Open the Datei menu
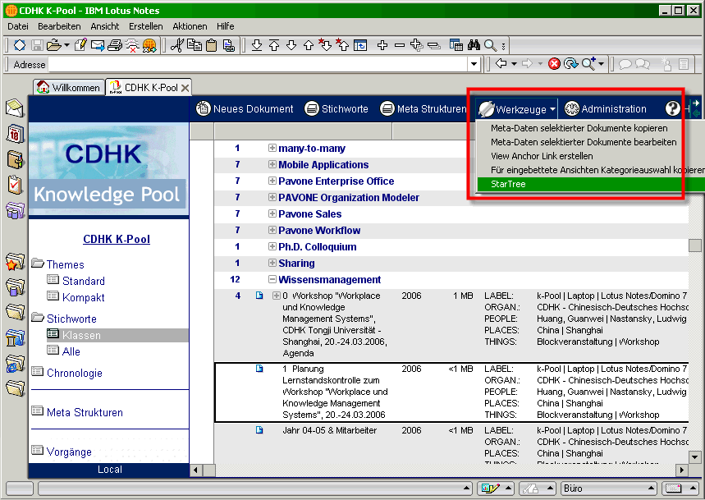 click(x=18, y=26)
